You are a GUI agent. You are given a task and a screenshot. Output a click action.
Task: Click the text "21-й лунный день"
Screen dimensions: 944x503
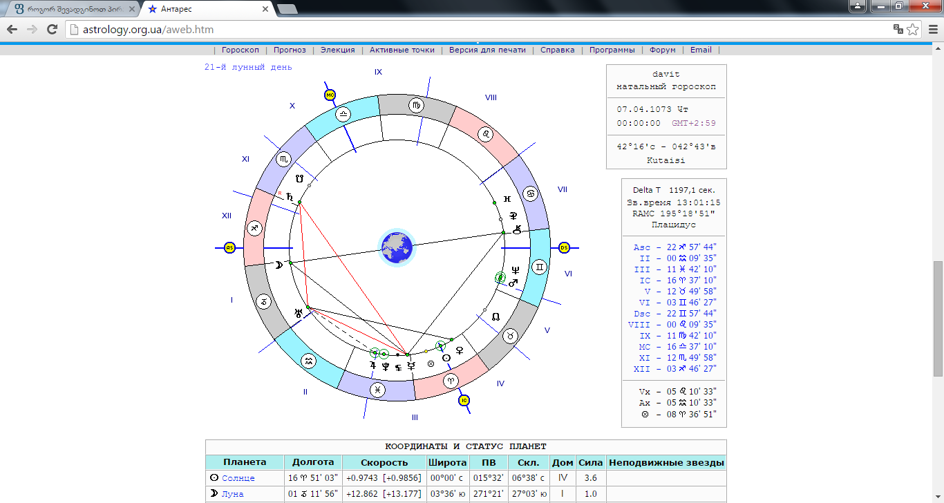(x=248, y=67)
